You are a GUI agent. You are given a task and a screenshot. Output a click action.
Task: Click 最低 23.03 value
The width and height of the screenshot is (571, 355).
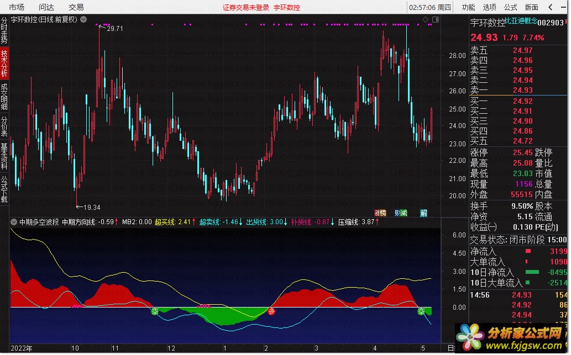tap(523, 173)
